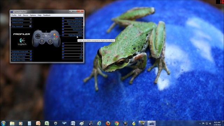Open the Feedback menu
This screenshot has width=224, height=126.
pyautogui.click(x=47, y=15)
